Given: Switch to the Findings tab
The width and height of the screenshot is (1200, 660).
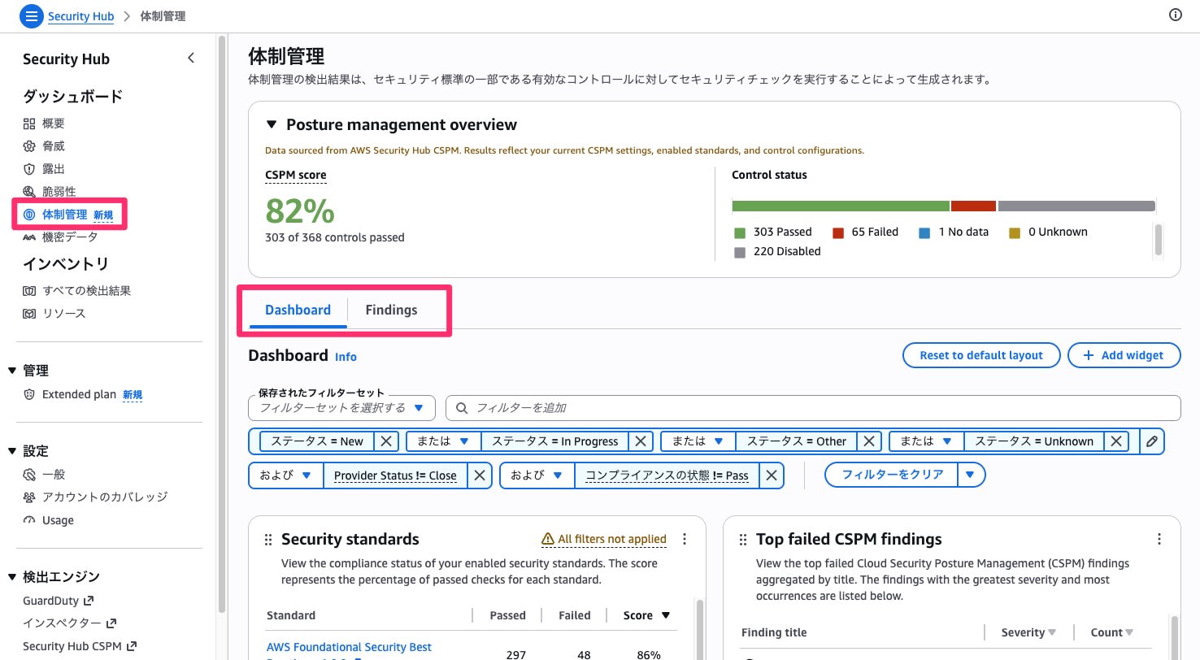Looking at the screenshot, I should [391, 310].
